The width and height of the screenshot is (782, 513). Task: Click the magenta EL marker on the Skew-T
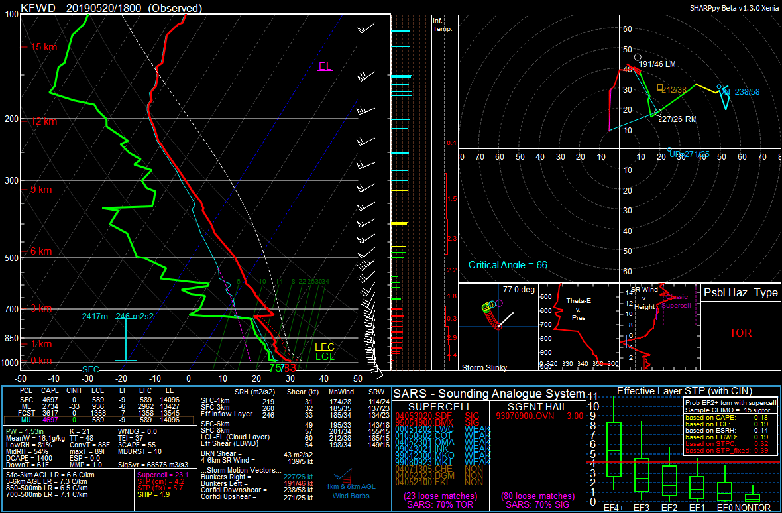point(325,66)
